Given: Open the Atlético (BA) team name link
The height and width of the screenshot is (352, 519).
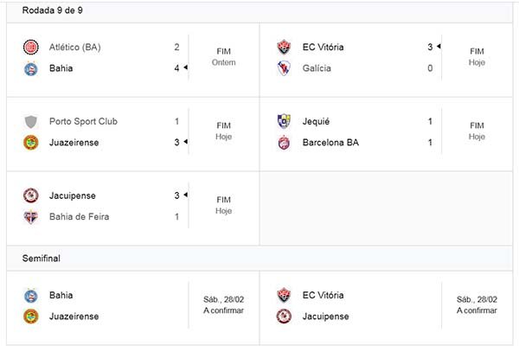Looking at the screenshot, I should [75, 47].
